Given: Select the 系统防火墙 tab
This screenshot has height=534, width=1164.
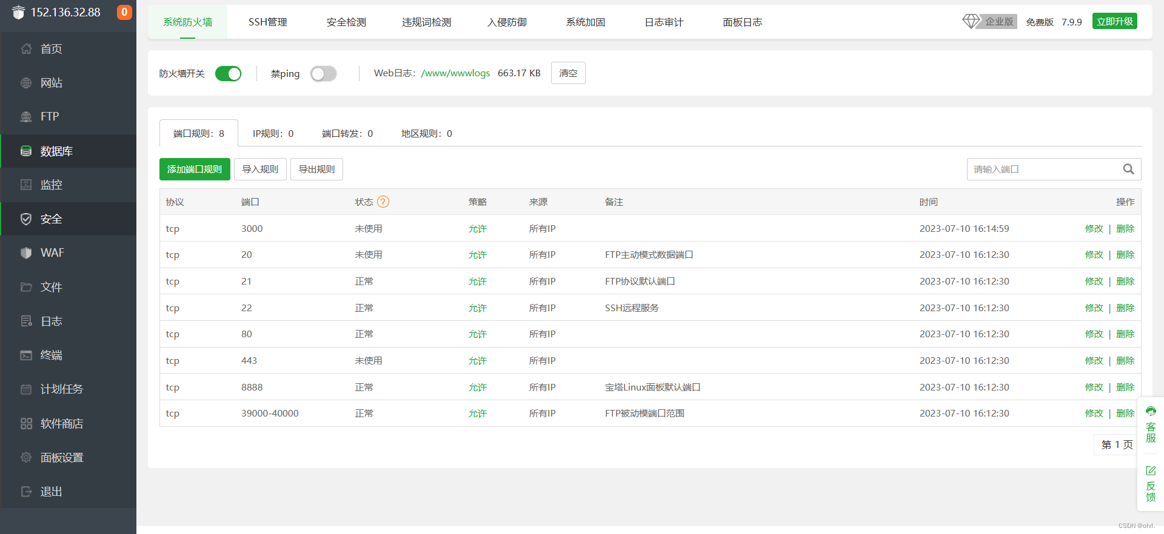Looking at the screenshot, I should click(x=188, y=22).
